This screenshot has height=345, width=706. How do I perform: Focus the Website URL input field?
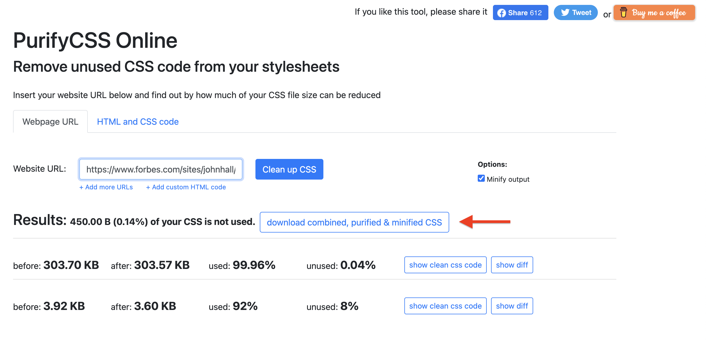point(161,169)
